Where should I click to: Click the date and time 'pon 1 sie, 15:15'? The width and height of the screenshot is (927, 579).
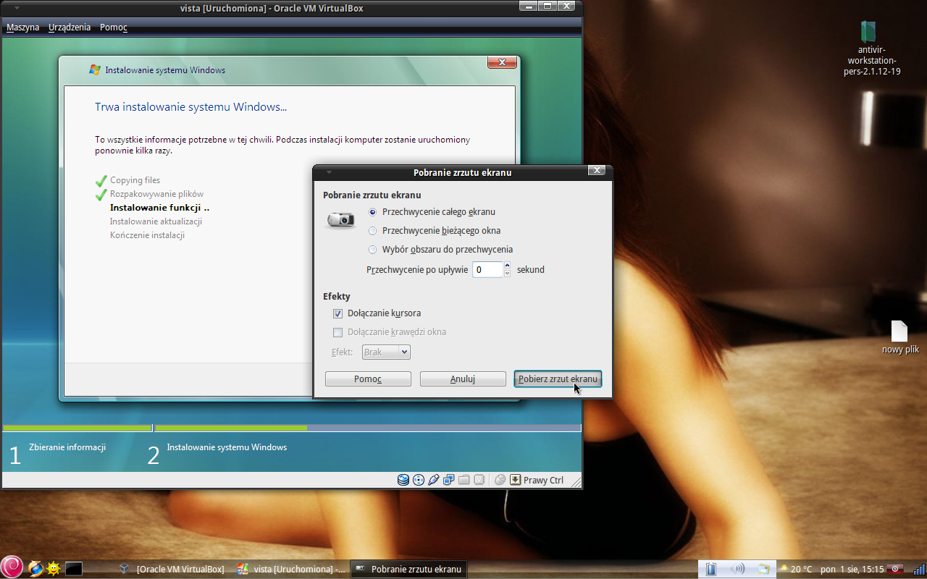point(852,569)
